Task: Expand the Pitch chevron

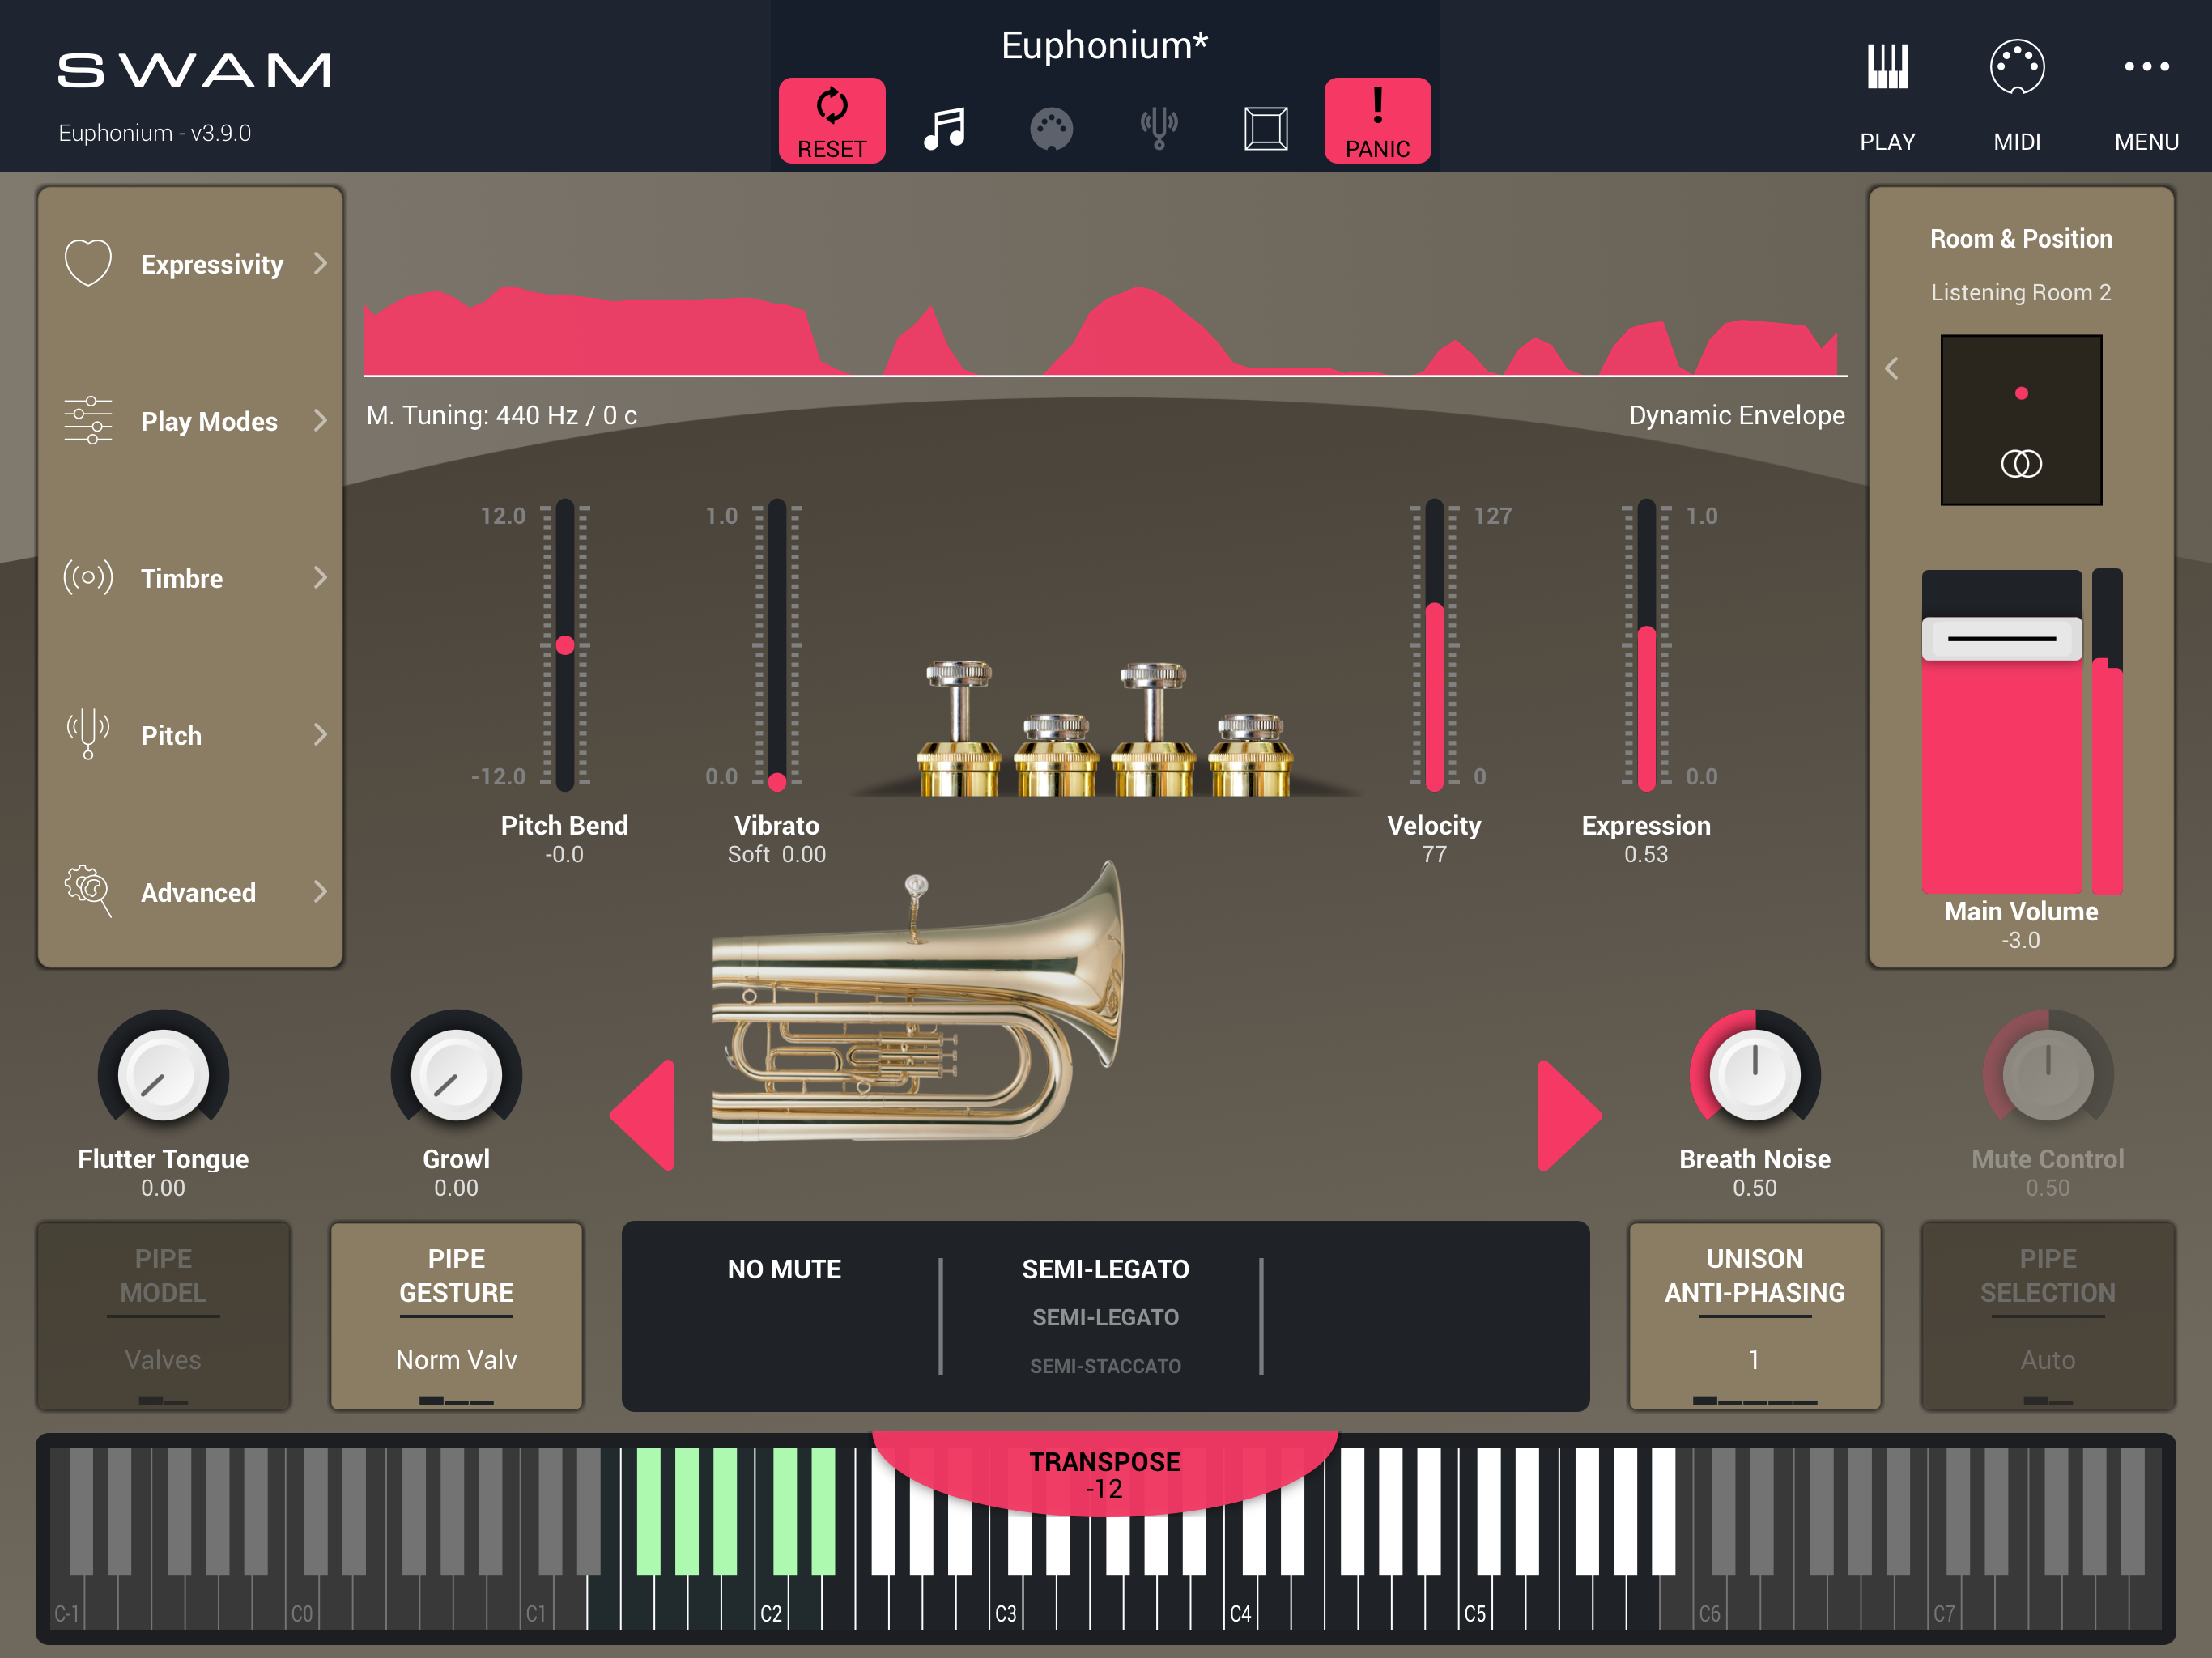Action: click(x=320, y=734)
